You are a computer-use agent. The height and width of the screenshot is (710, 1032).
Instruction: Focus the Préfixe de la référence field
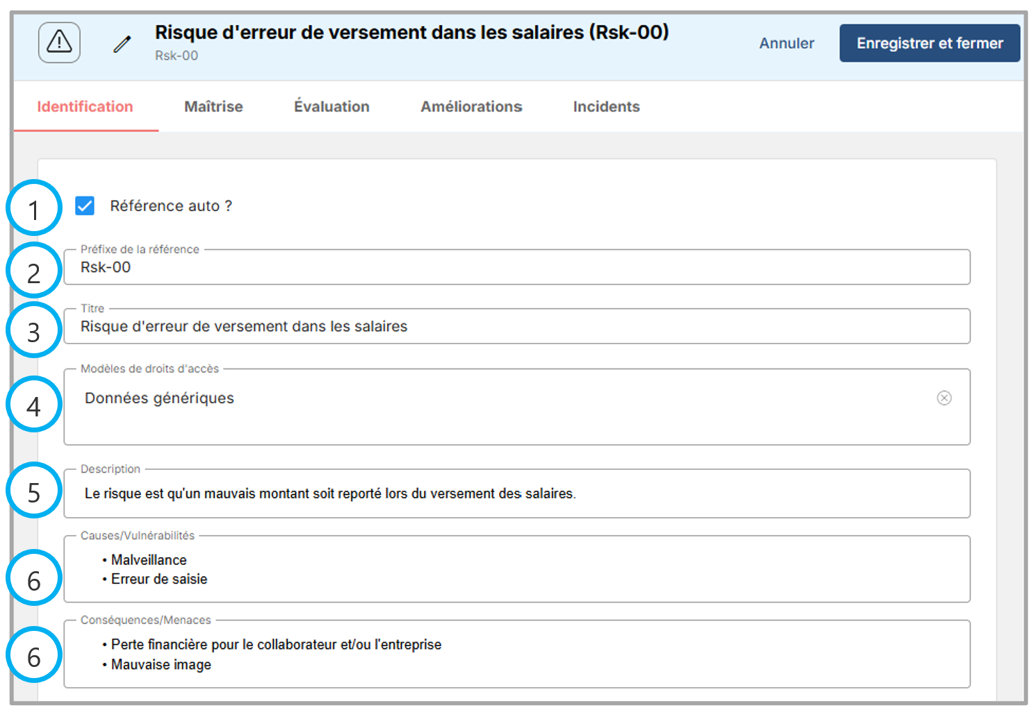point(516,268)
